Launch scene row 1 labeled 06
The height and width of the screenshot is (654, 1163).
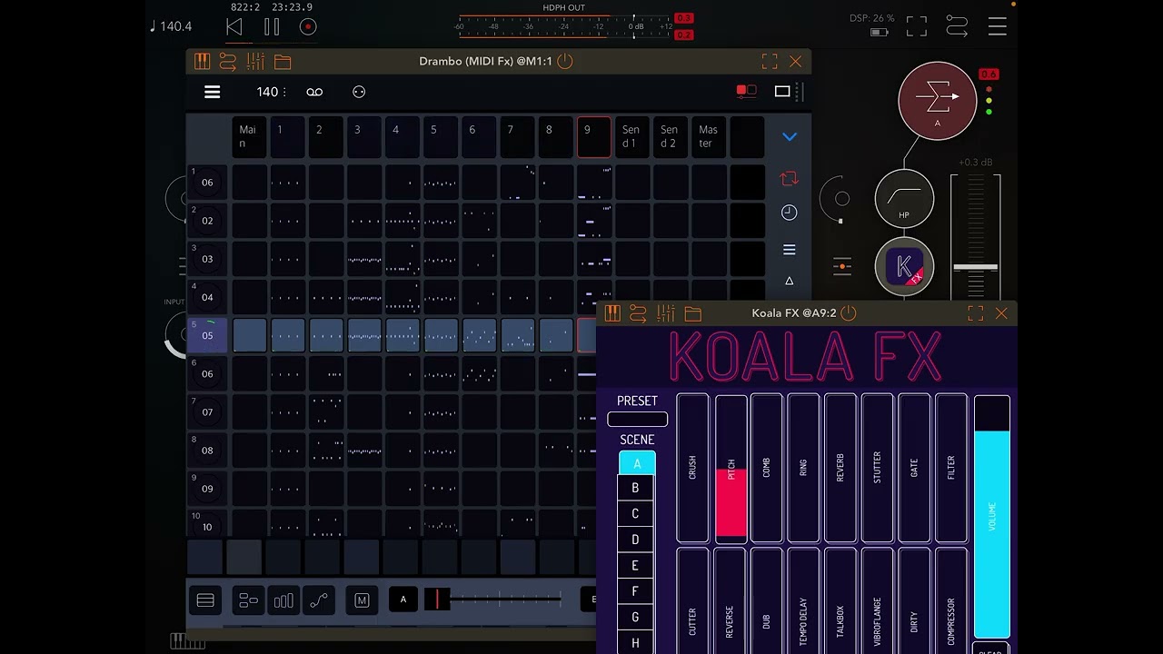207,183
